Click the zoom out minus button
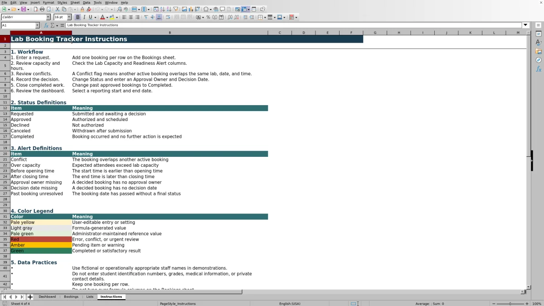 point(493,304)
